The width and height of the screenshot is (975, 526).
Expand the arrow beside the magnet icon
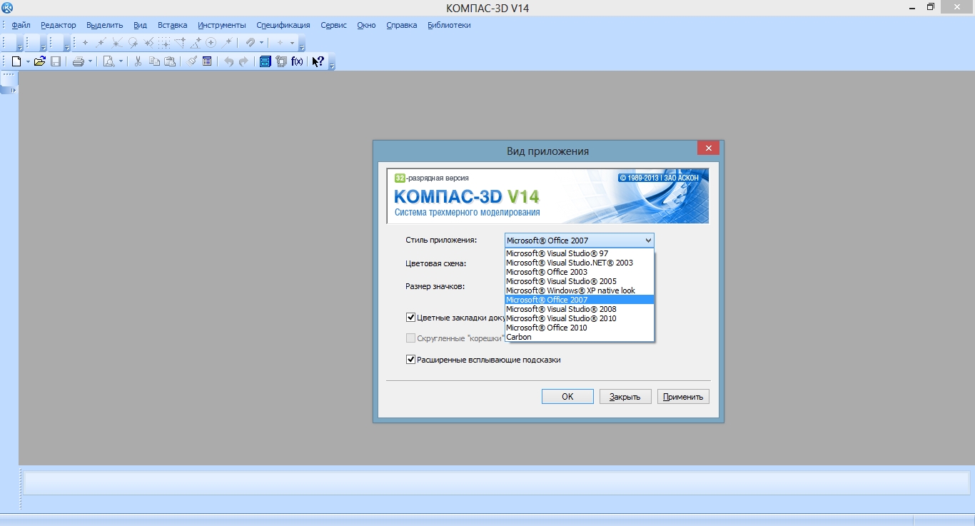click(x=262, y=43)
